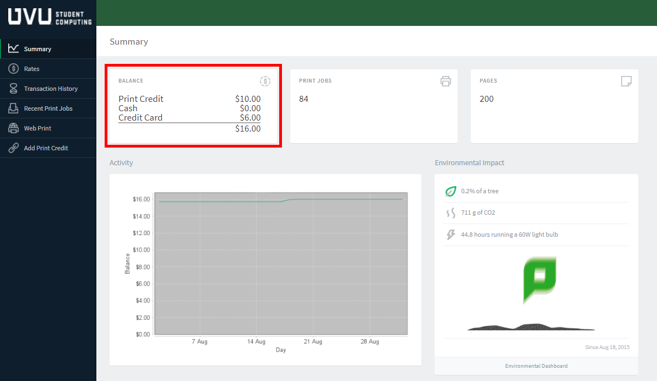Image resolution: width=657 pixels, height=381 pixels.
Task: Click the dollar icon on the Balance card
Action: 265,81
